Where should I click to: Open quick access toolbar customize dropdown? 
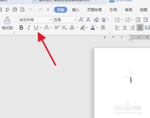[x=48, y=10]
